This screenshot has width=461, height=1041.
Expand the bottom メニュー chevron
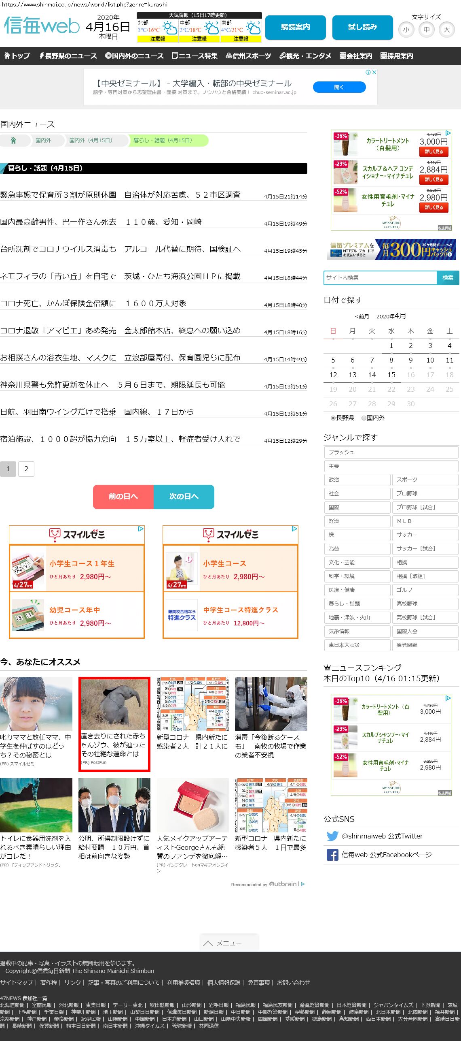(208, 943)
